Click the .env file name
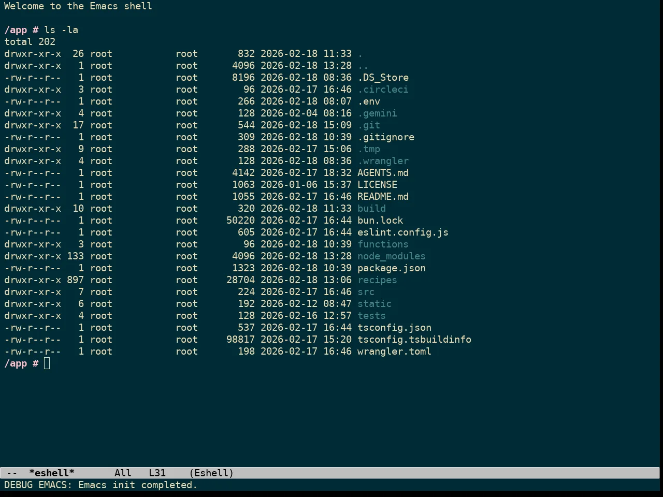The height and width of the screenshot is (497, 663). coord(369,101)
